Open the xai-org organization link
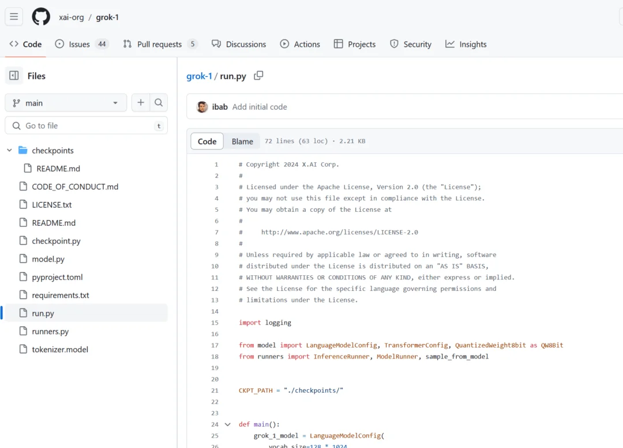This screenshot has width=623, height=448. tap(71, 17)
